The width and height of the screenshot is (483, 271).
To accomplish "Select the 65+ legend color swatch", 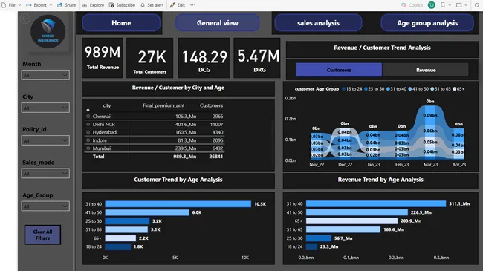I will tap(454, 88).
